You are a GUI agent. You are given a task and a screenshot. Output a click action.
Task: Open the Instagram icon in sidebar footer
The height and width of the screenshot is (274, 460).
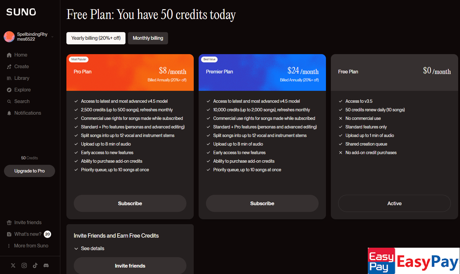click(x=24, y=265)
